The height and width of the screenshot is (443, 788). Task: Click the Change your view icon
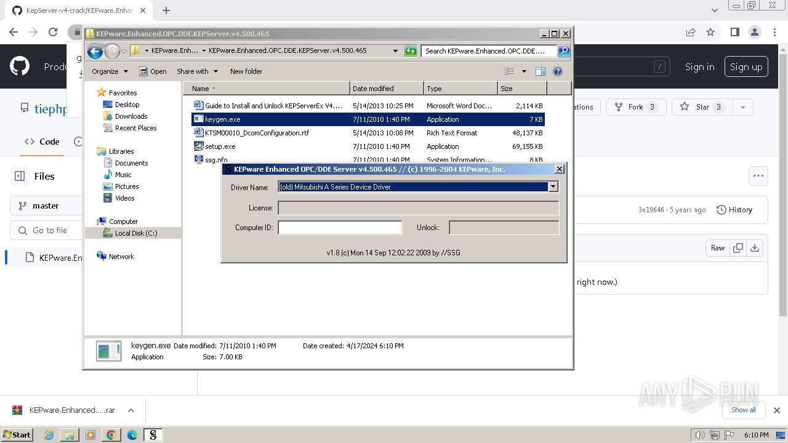point(509,71)
